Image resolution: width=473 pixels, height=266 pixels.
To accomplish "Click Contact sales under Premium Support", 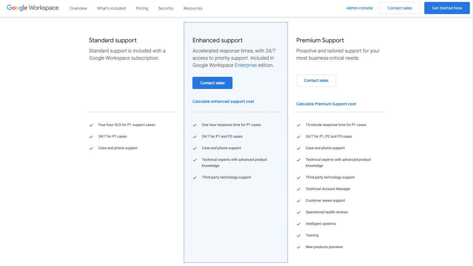I will click(x=316, y=81).
